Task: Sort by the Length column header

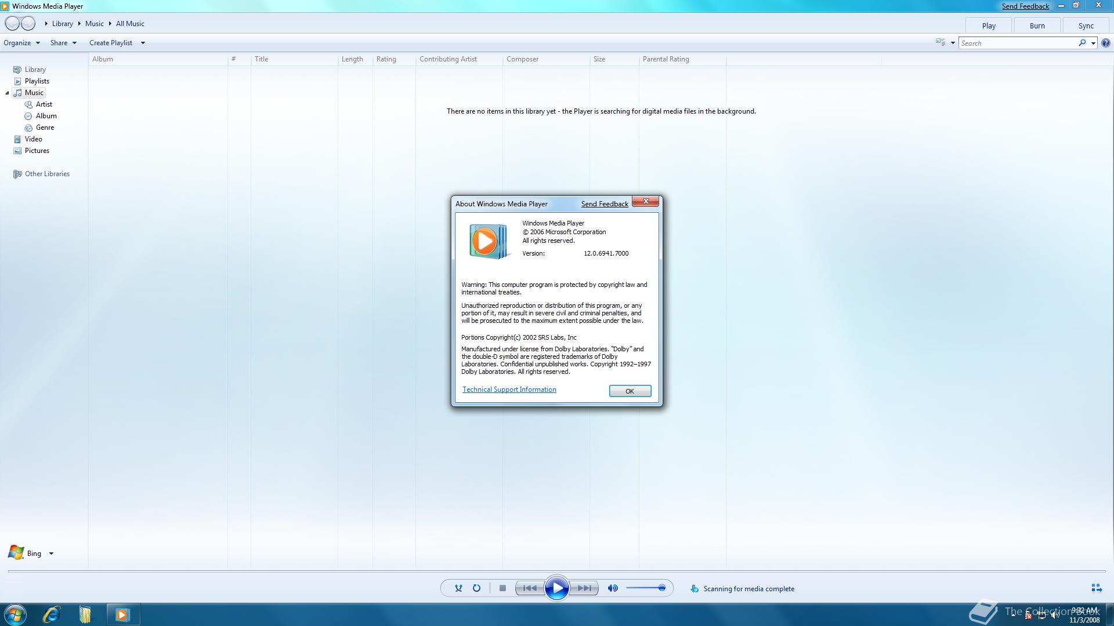Action: click(x=355, y=59)
